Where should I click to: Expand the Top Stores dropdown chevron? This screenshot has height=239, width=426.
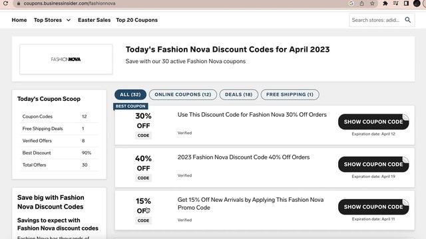click(69, 20)
